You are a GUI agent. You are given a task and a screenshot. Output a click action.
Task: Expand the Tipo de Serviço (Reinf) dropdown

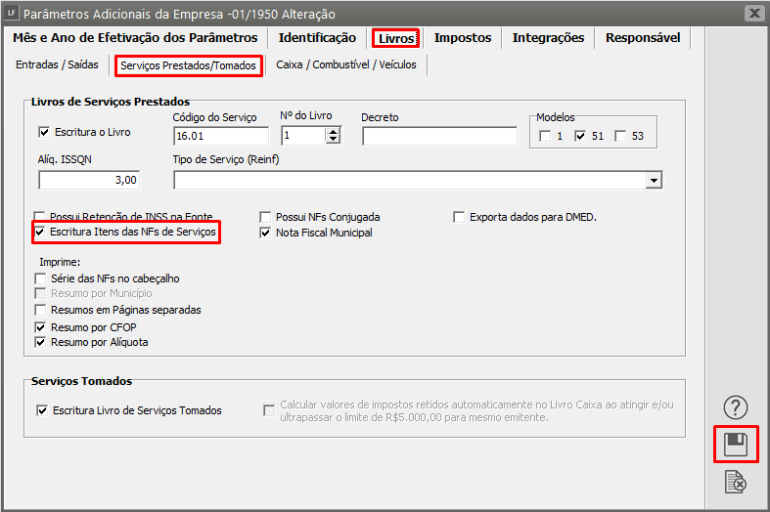coord(654,181)
